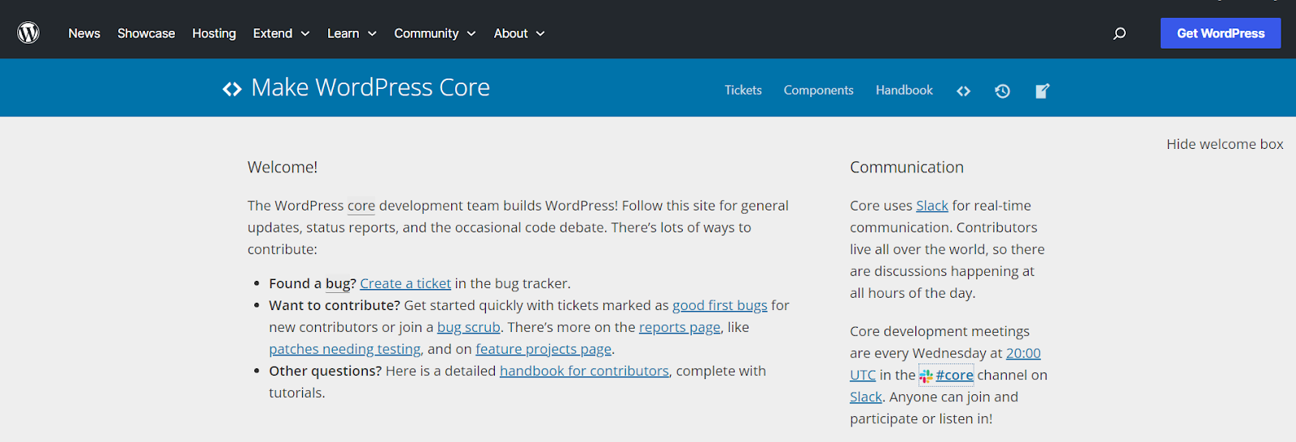1296x442 pixels.
Task: Click the Get WordPress button
Action: tap(1221, 33)
